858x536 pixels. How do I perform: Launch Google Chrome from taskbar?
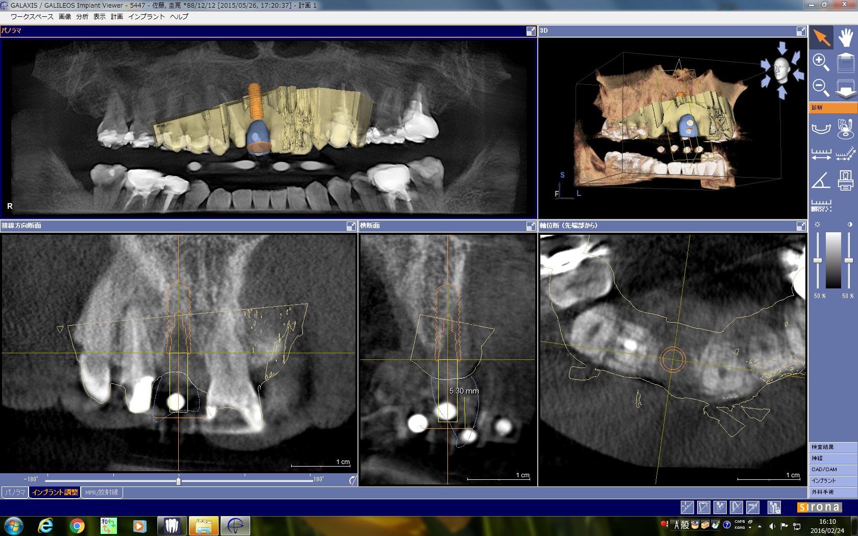coord(77,526)
